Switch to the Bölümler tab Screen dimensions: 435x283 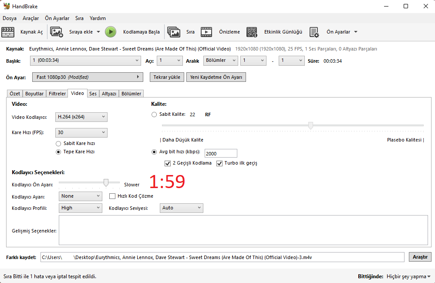[x=131, y=94]
